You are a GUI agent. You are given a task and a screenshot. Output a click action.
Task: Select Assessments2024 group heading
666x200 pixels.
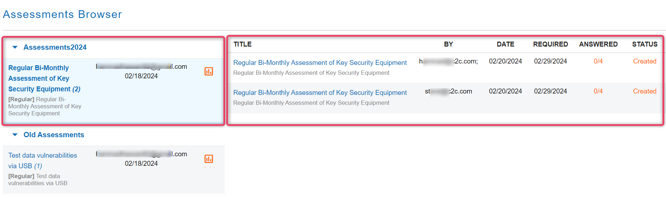click(55, 47)
